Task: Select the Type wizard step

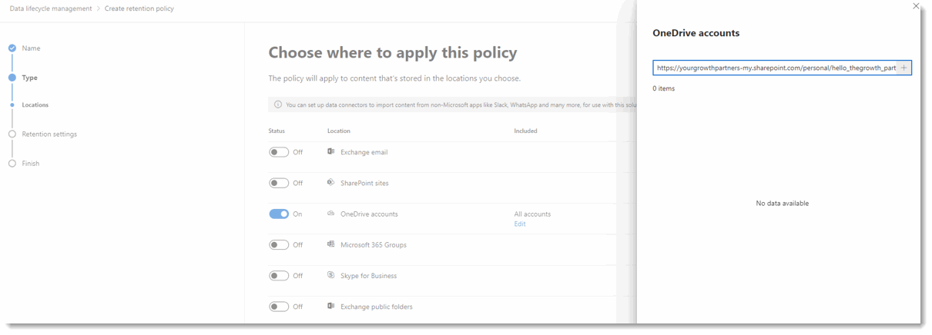Action: click(x=29, y=78)
